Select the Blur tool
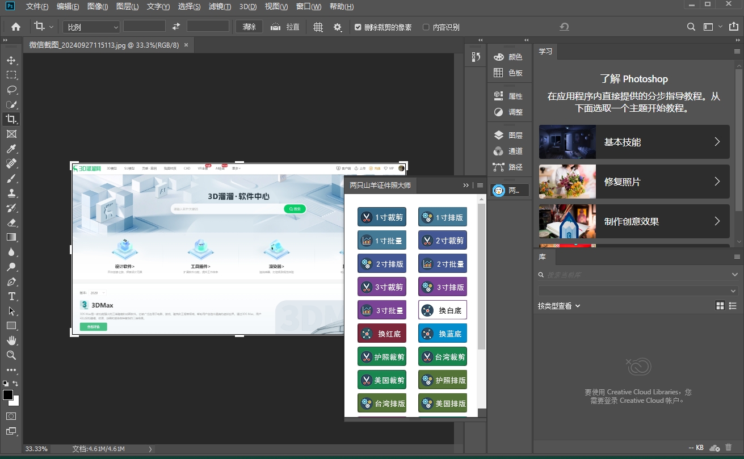The image size is (744, 459). (x=11, y=252)
